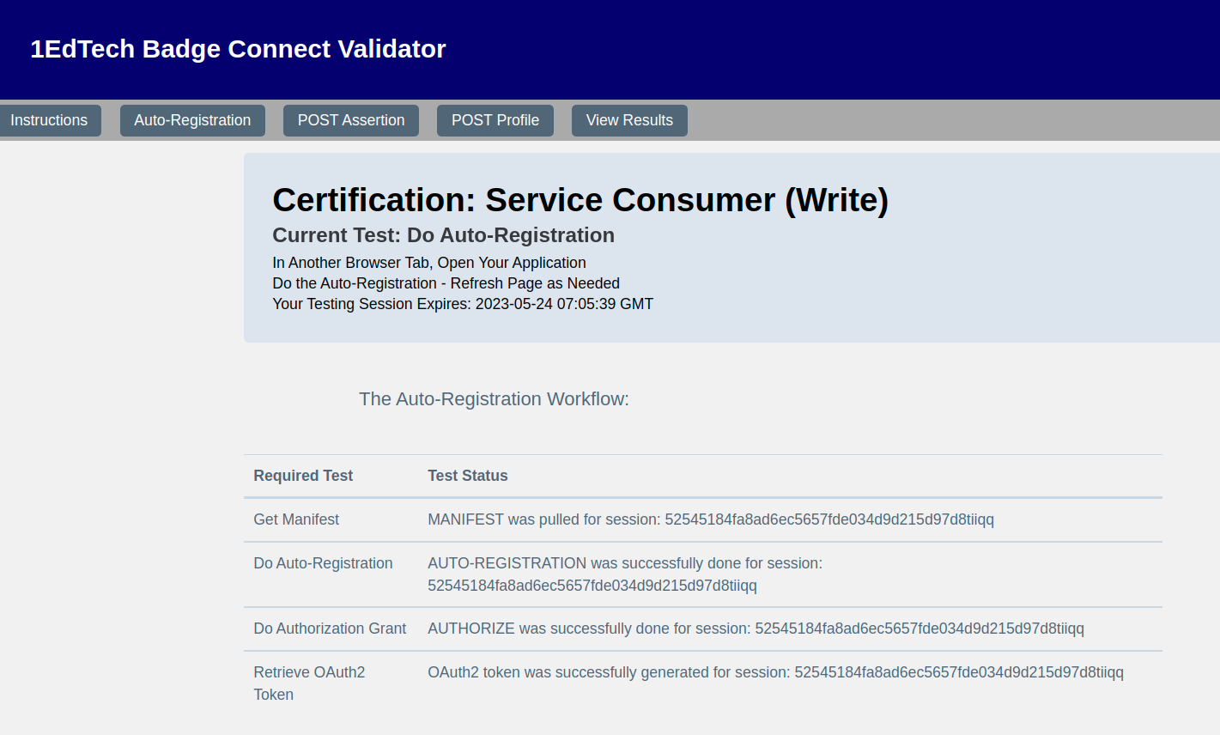Select the POST Profile tab
Screen dimensions: 1220x735
495,120
